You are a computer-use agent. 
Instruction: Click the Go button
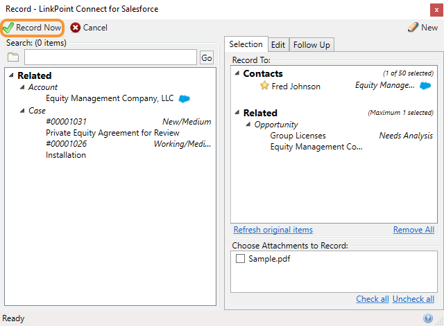pyautogui.click(x=207, y=57)
